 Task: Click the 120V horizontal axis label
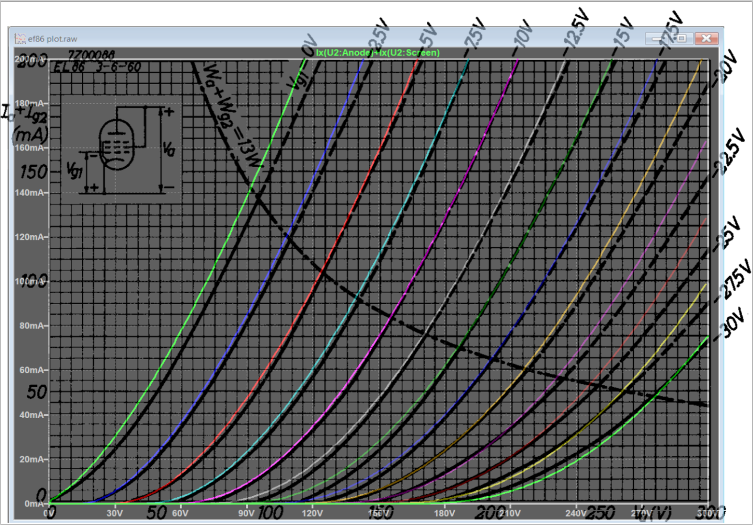coord(313,513)
